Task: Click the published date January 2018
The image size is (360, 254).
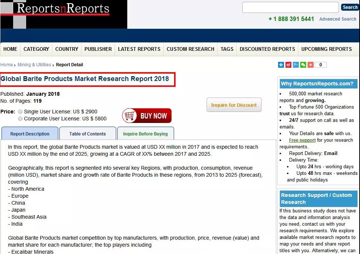Action: click(x=43, y=94)
